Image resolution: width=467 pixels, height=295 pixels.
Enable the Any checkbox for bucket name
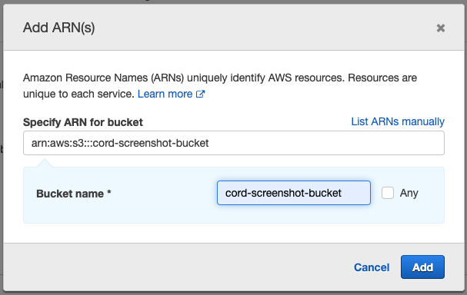pos(388,193)
